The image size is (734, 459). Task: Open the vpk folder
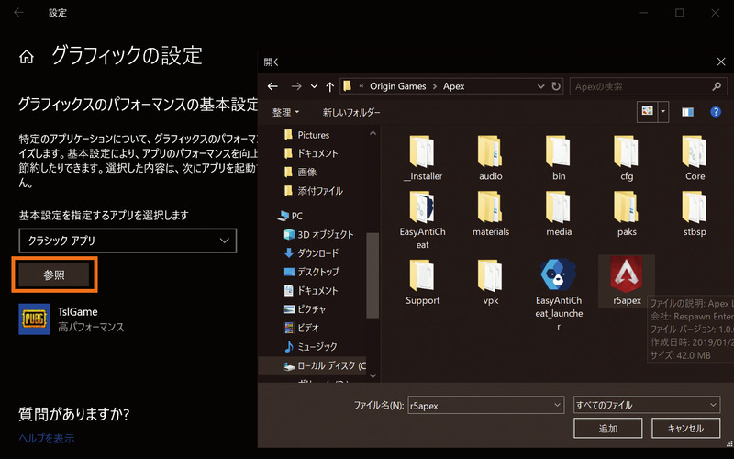point(490,283)
